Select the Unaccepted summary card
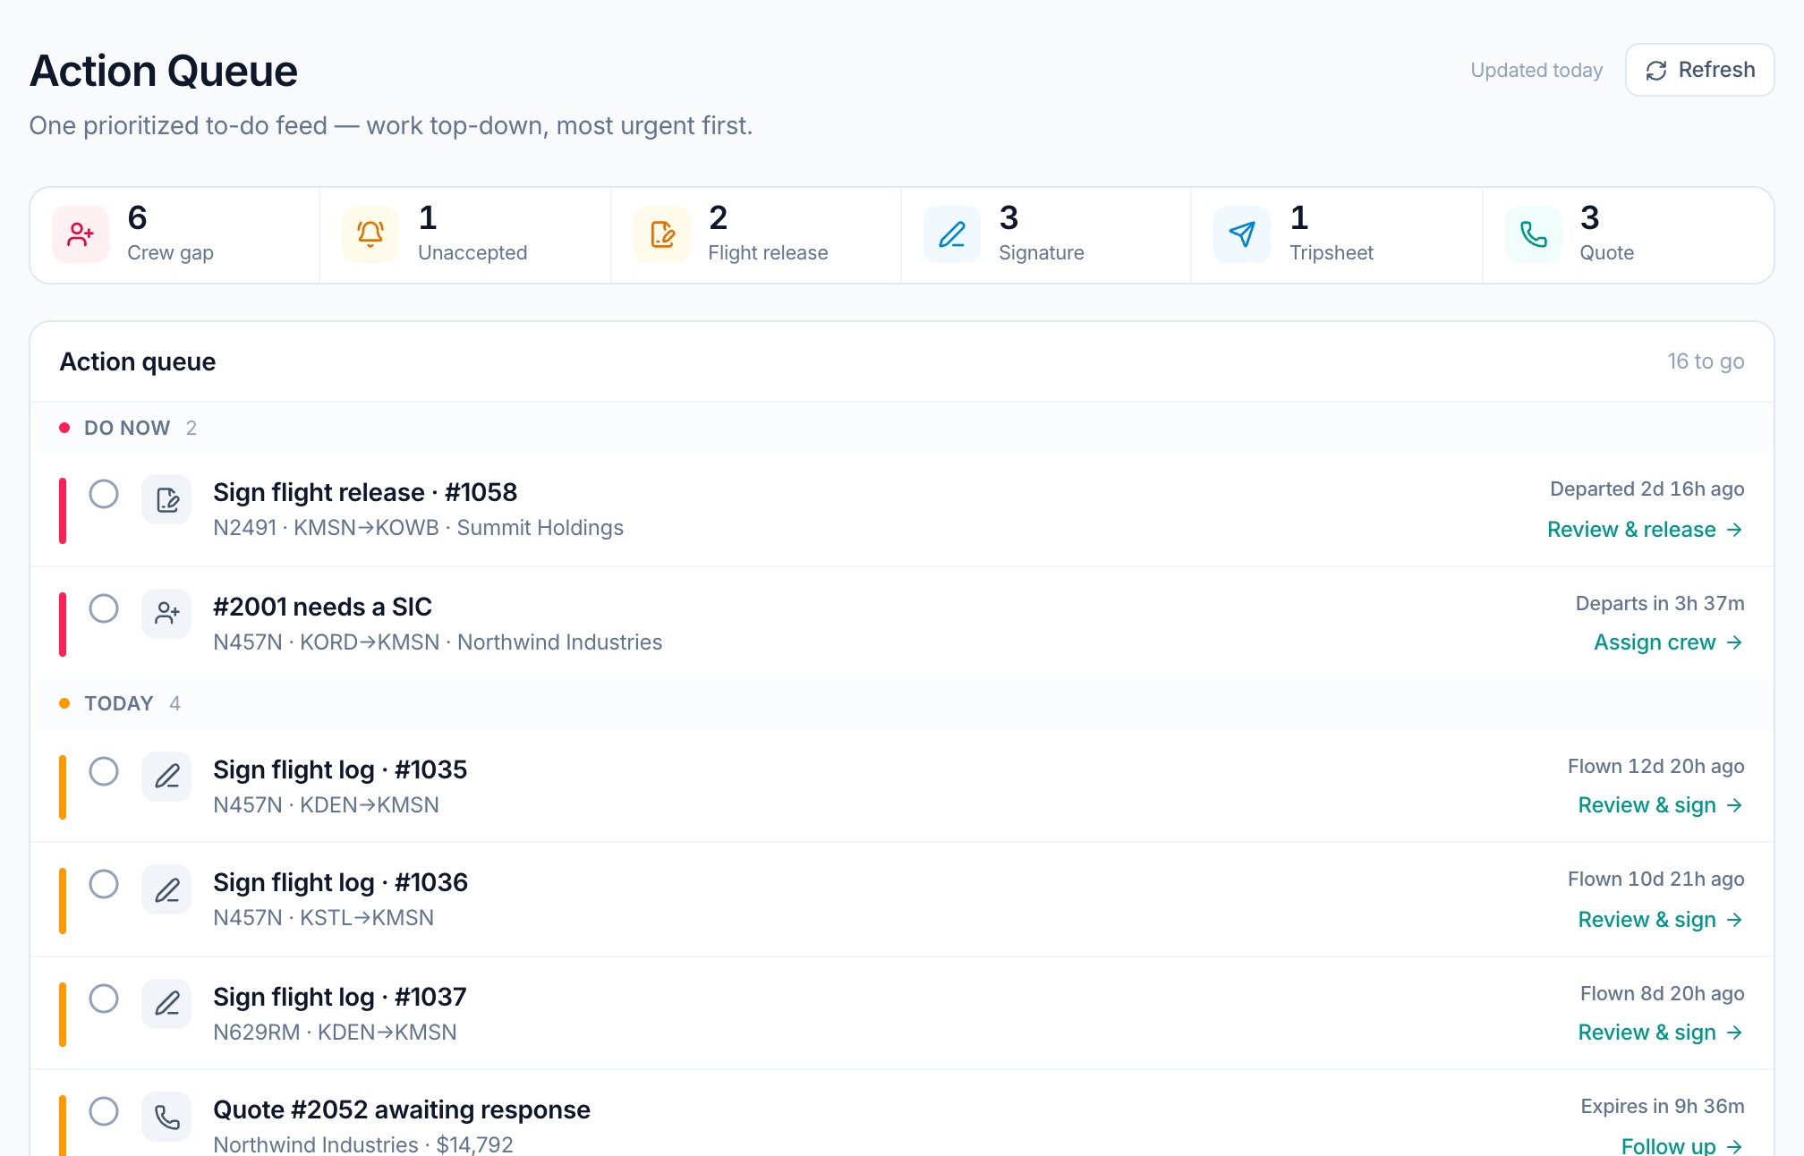The image size is (1804, 1156). coord(465,235)
